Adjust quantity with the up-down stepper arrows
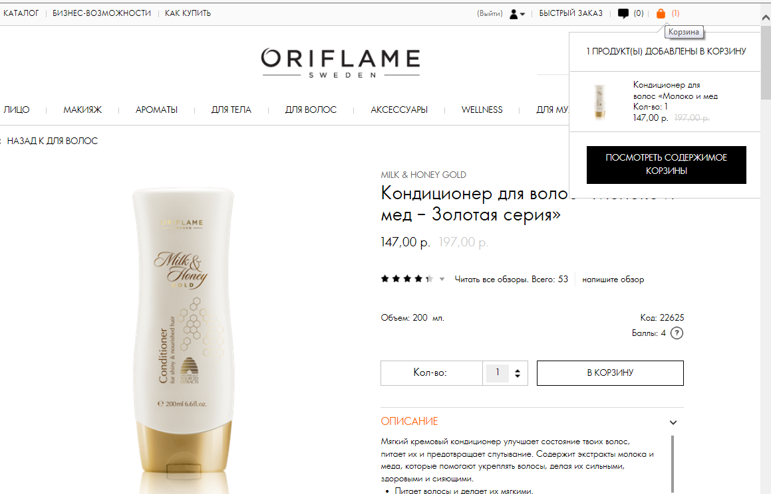771x494 pixels. pos(518,373)
